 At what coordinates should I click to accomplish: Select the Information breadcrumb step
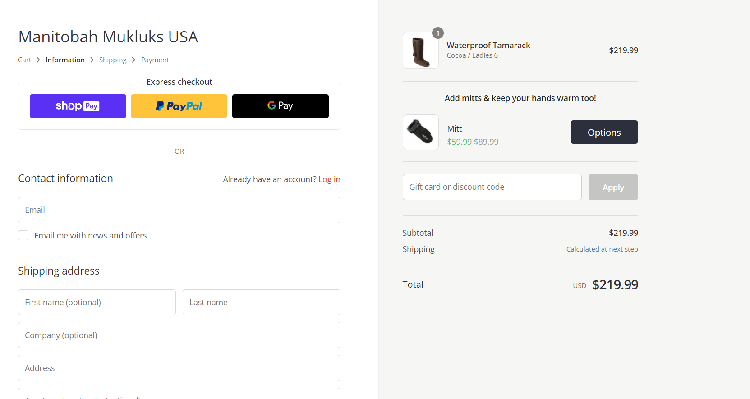point(65,60)
